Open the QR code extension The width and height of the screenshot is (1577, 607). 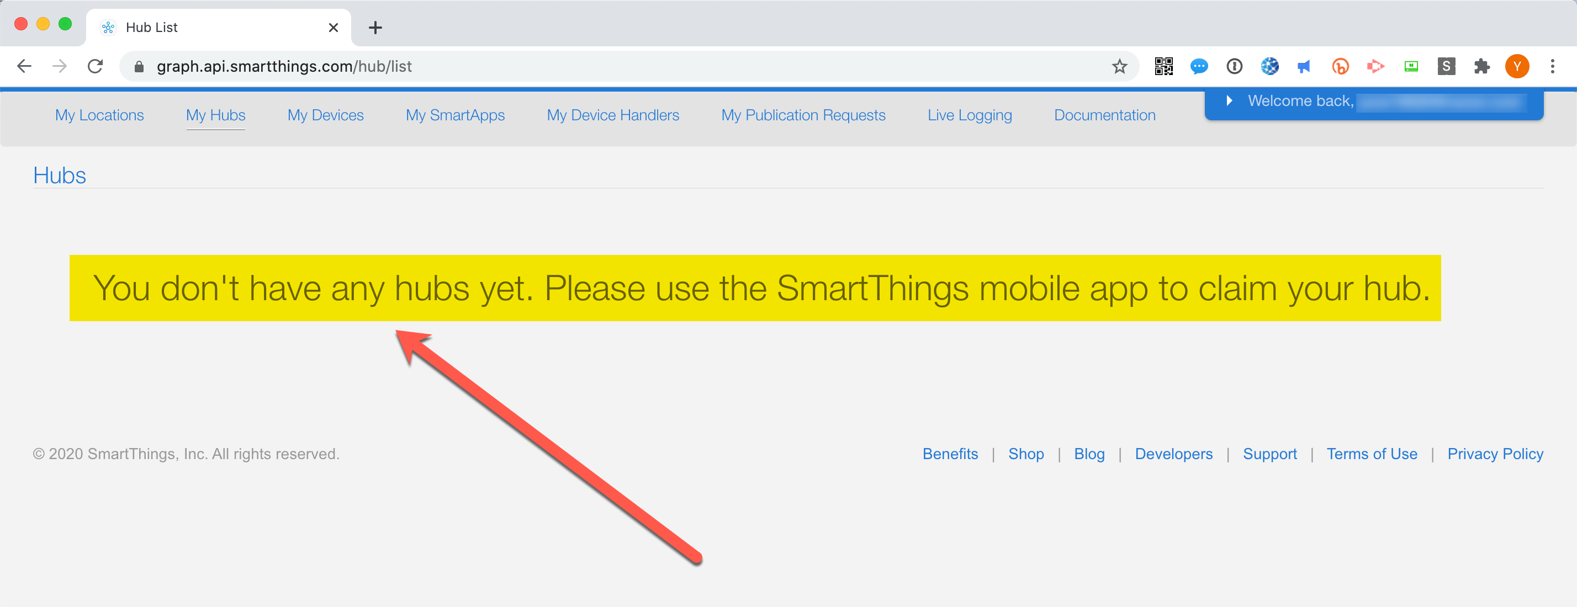coord(1163,66)
